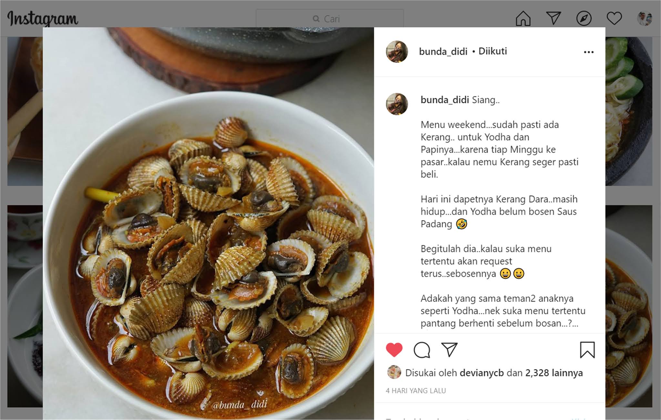Open bunda_didi username in post header
Viewport: 661px width, 420px height.
443,52
